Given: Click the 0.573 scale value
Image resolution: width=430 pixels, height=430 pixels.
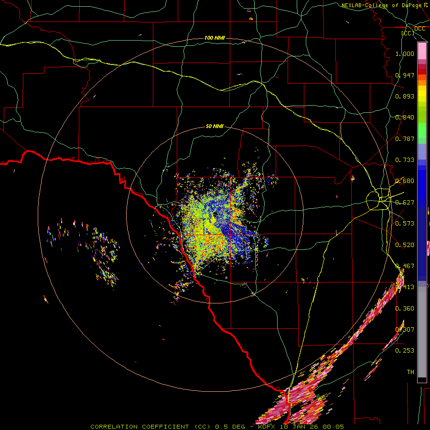Looking at the screenshot, I should pos(405,224).
